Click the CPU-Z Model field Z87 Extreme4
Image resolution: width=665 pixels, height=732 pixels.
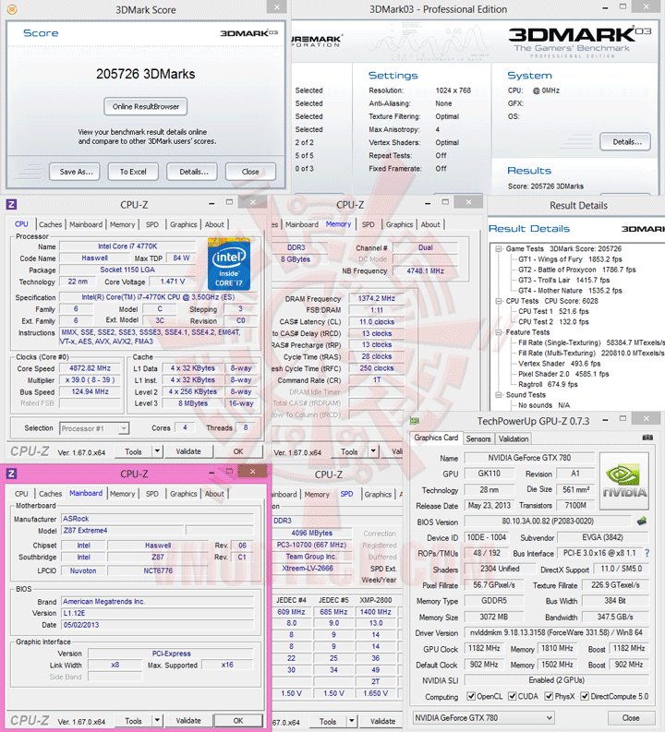(123, 531)
